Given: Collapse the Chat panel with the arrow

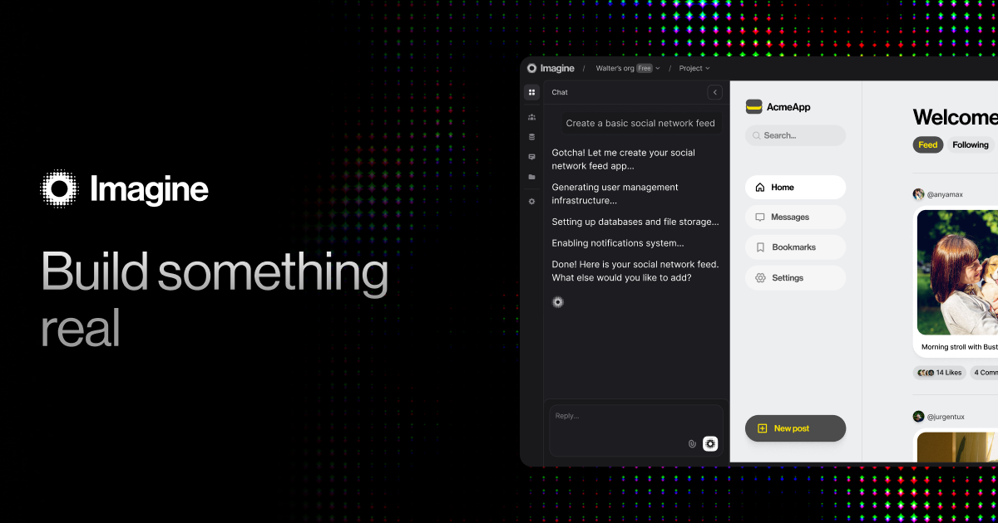Looking at the screenshot, I should (714, 92).
